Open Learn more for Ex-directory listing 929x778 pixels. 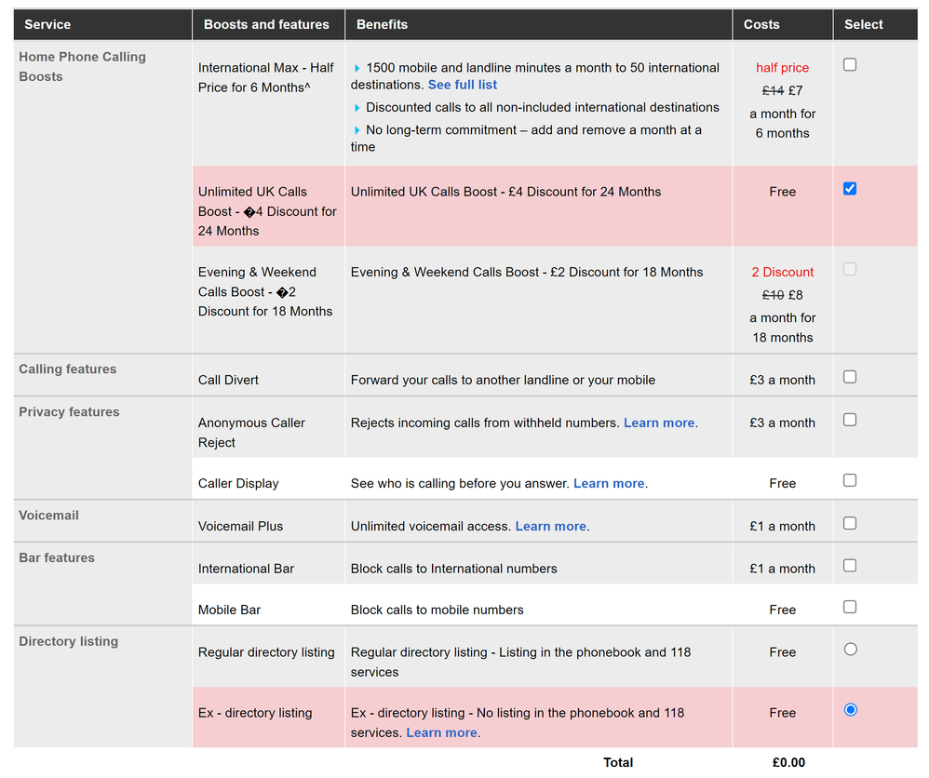pos(442,732)
